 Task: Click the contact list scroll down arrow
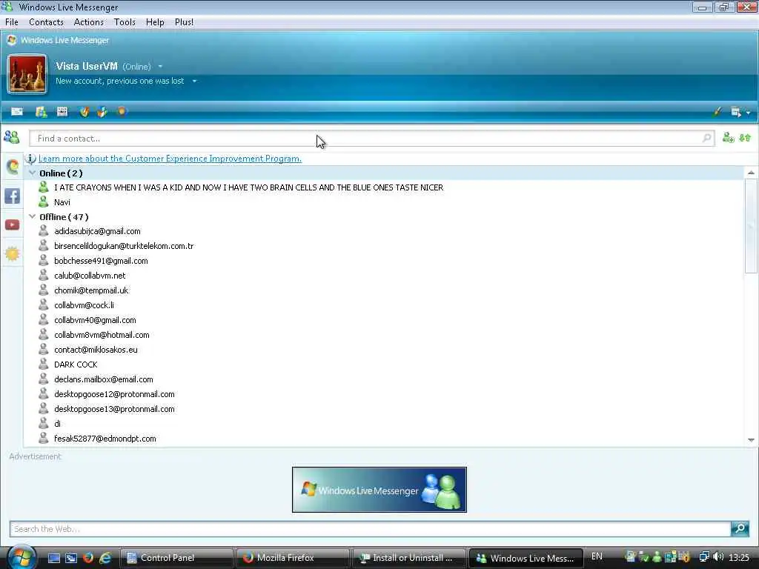[x=751, y=440]
